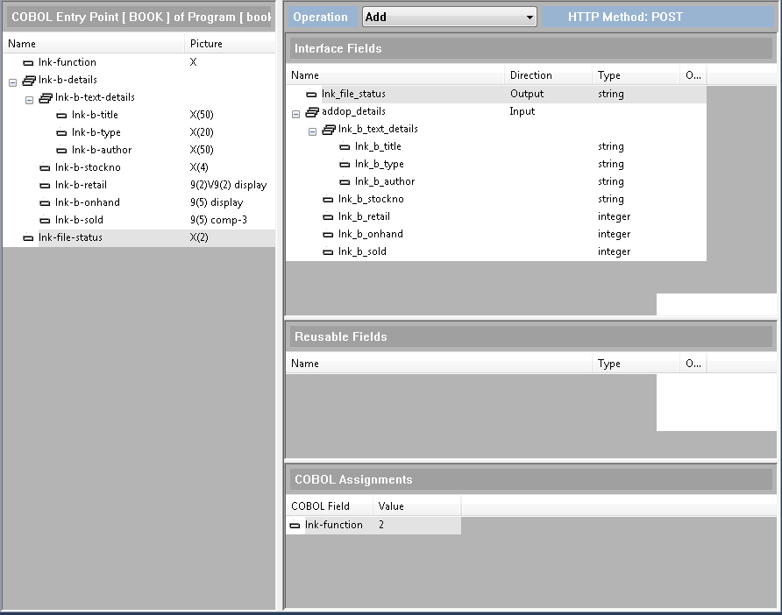Click the lnk-b-details group icon

28,80
